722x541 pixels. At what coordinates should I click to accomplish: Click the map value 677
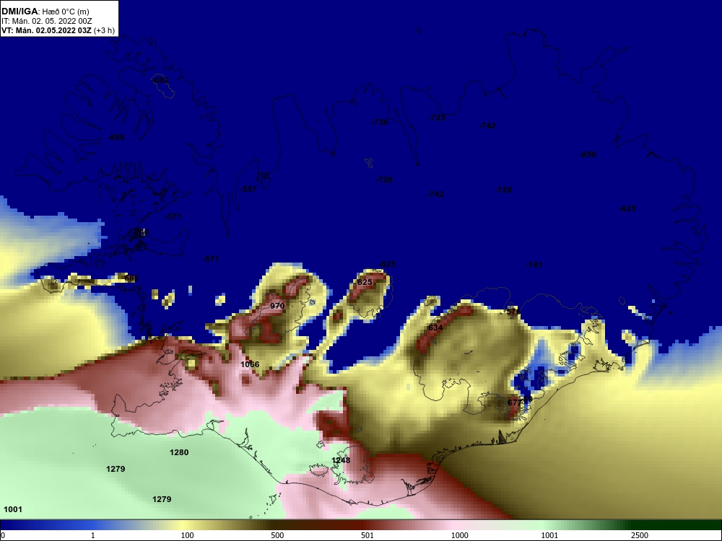(x=514, y=403)
